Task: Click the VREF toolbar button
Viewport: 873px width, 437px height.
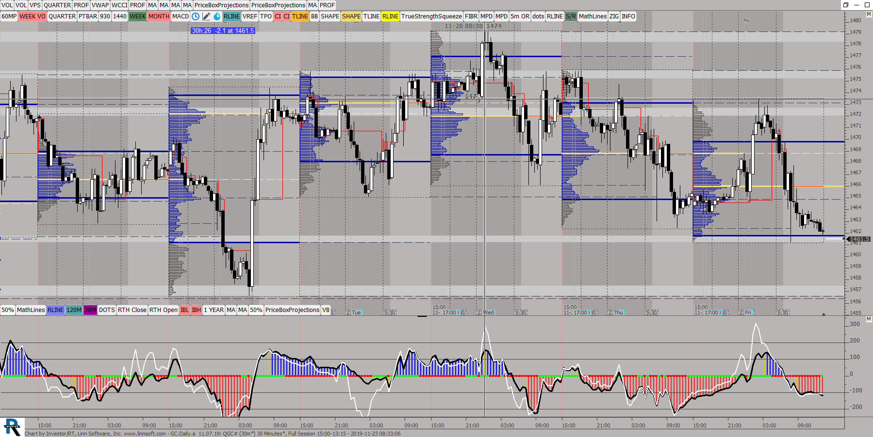Action: (x=250, y=16)
